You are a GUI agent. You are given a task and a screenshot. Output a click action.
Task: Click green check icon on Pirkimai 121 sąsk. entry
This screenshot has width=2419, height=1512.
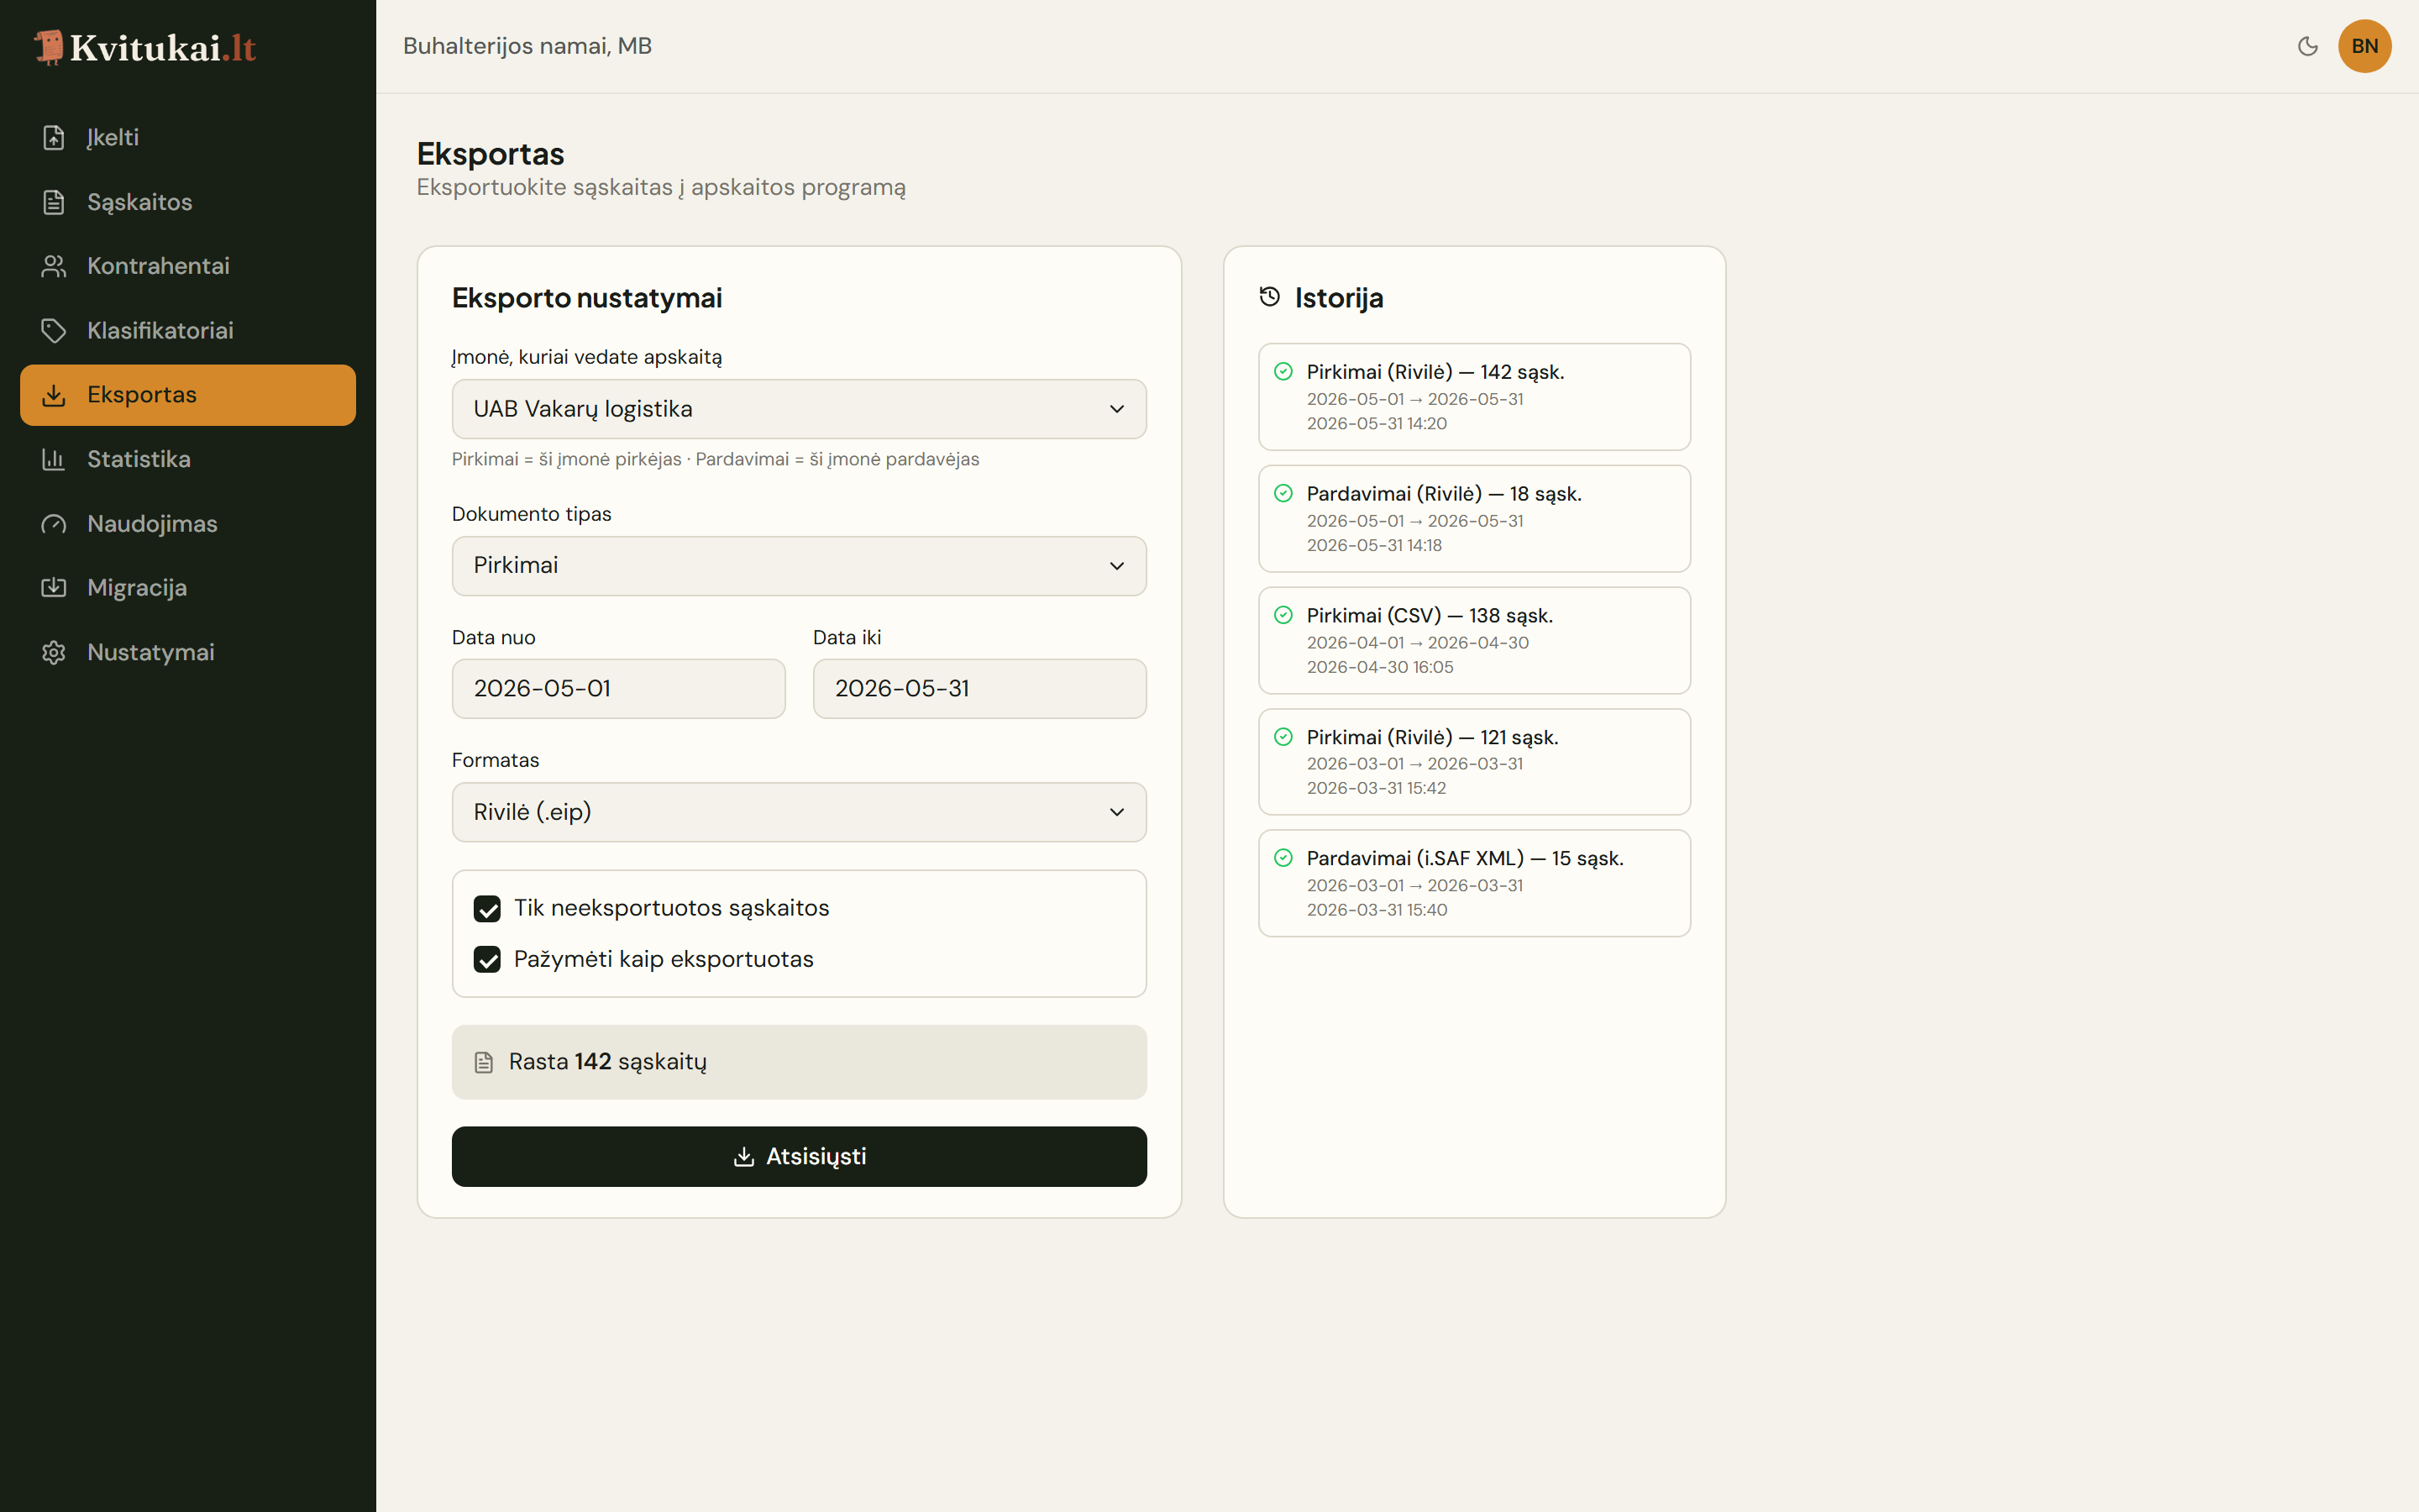point(1283,737)
